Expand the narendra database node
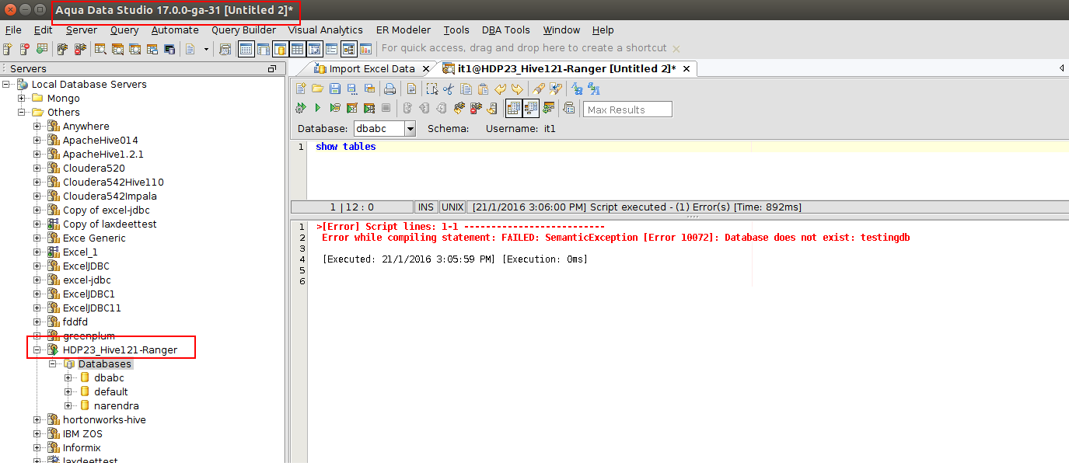This screenshot has height=466, width=1069. tap(68, 405)
